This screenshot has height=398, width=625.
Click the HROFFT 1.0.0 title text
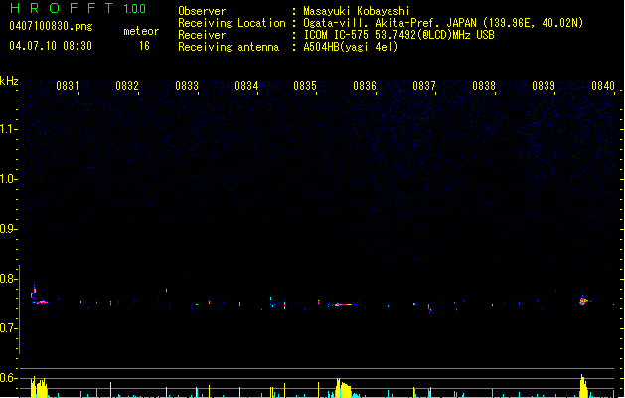[78, 8]
